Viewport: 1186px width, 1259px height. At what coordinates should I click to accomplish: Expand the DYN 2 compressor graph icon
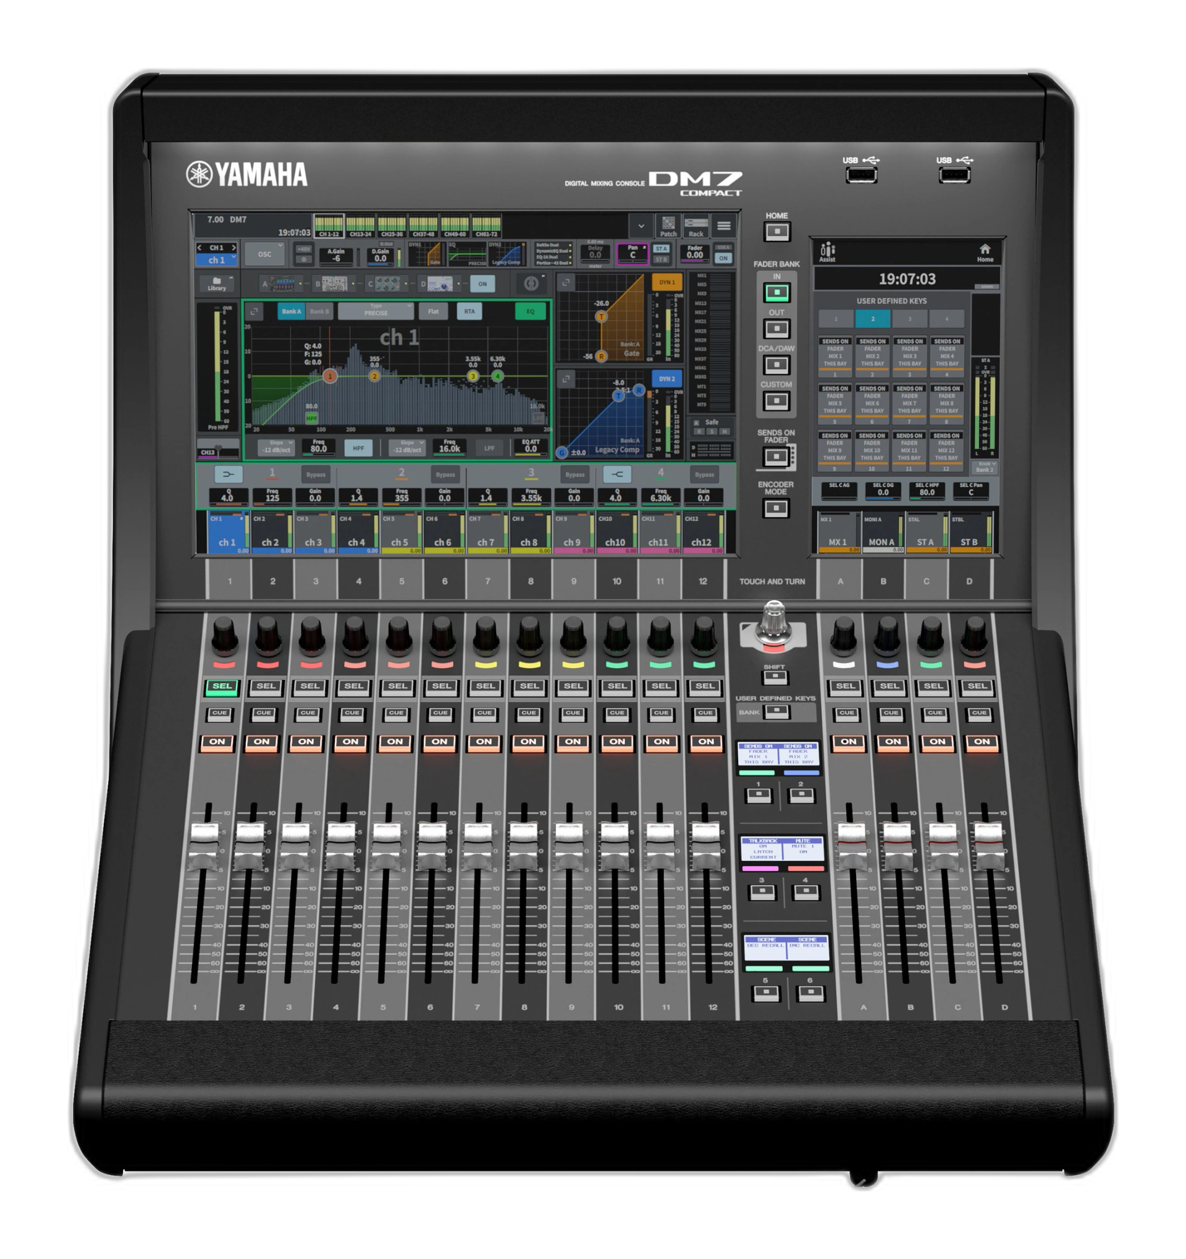565,379
